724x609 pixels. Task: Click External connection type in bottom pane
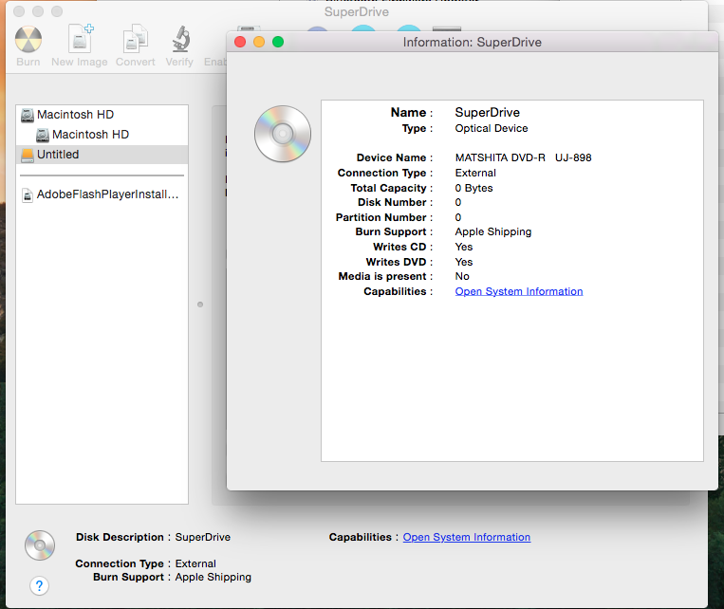pos(195,563)
